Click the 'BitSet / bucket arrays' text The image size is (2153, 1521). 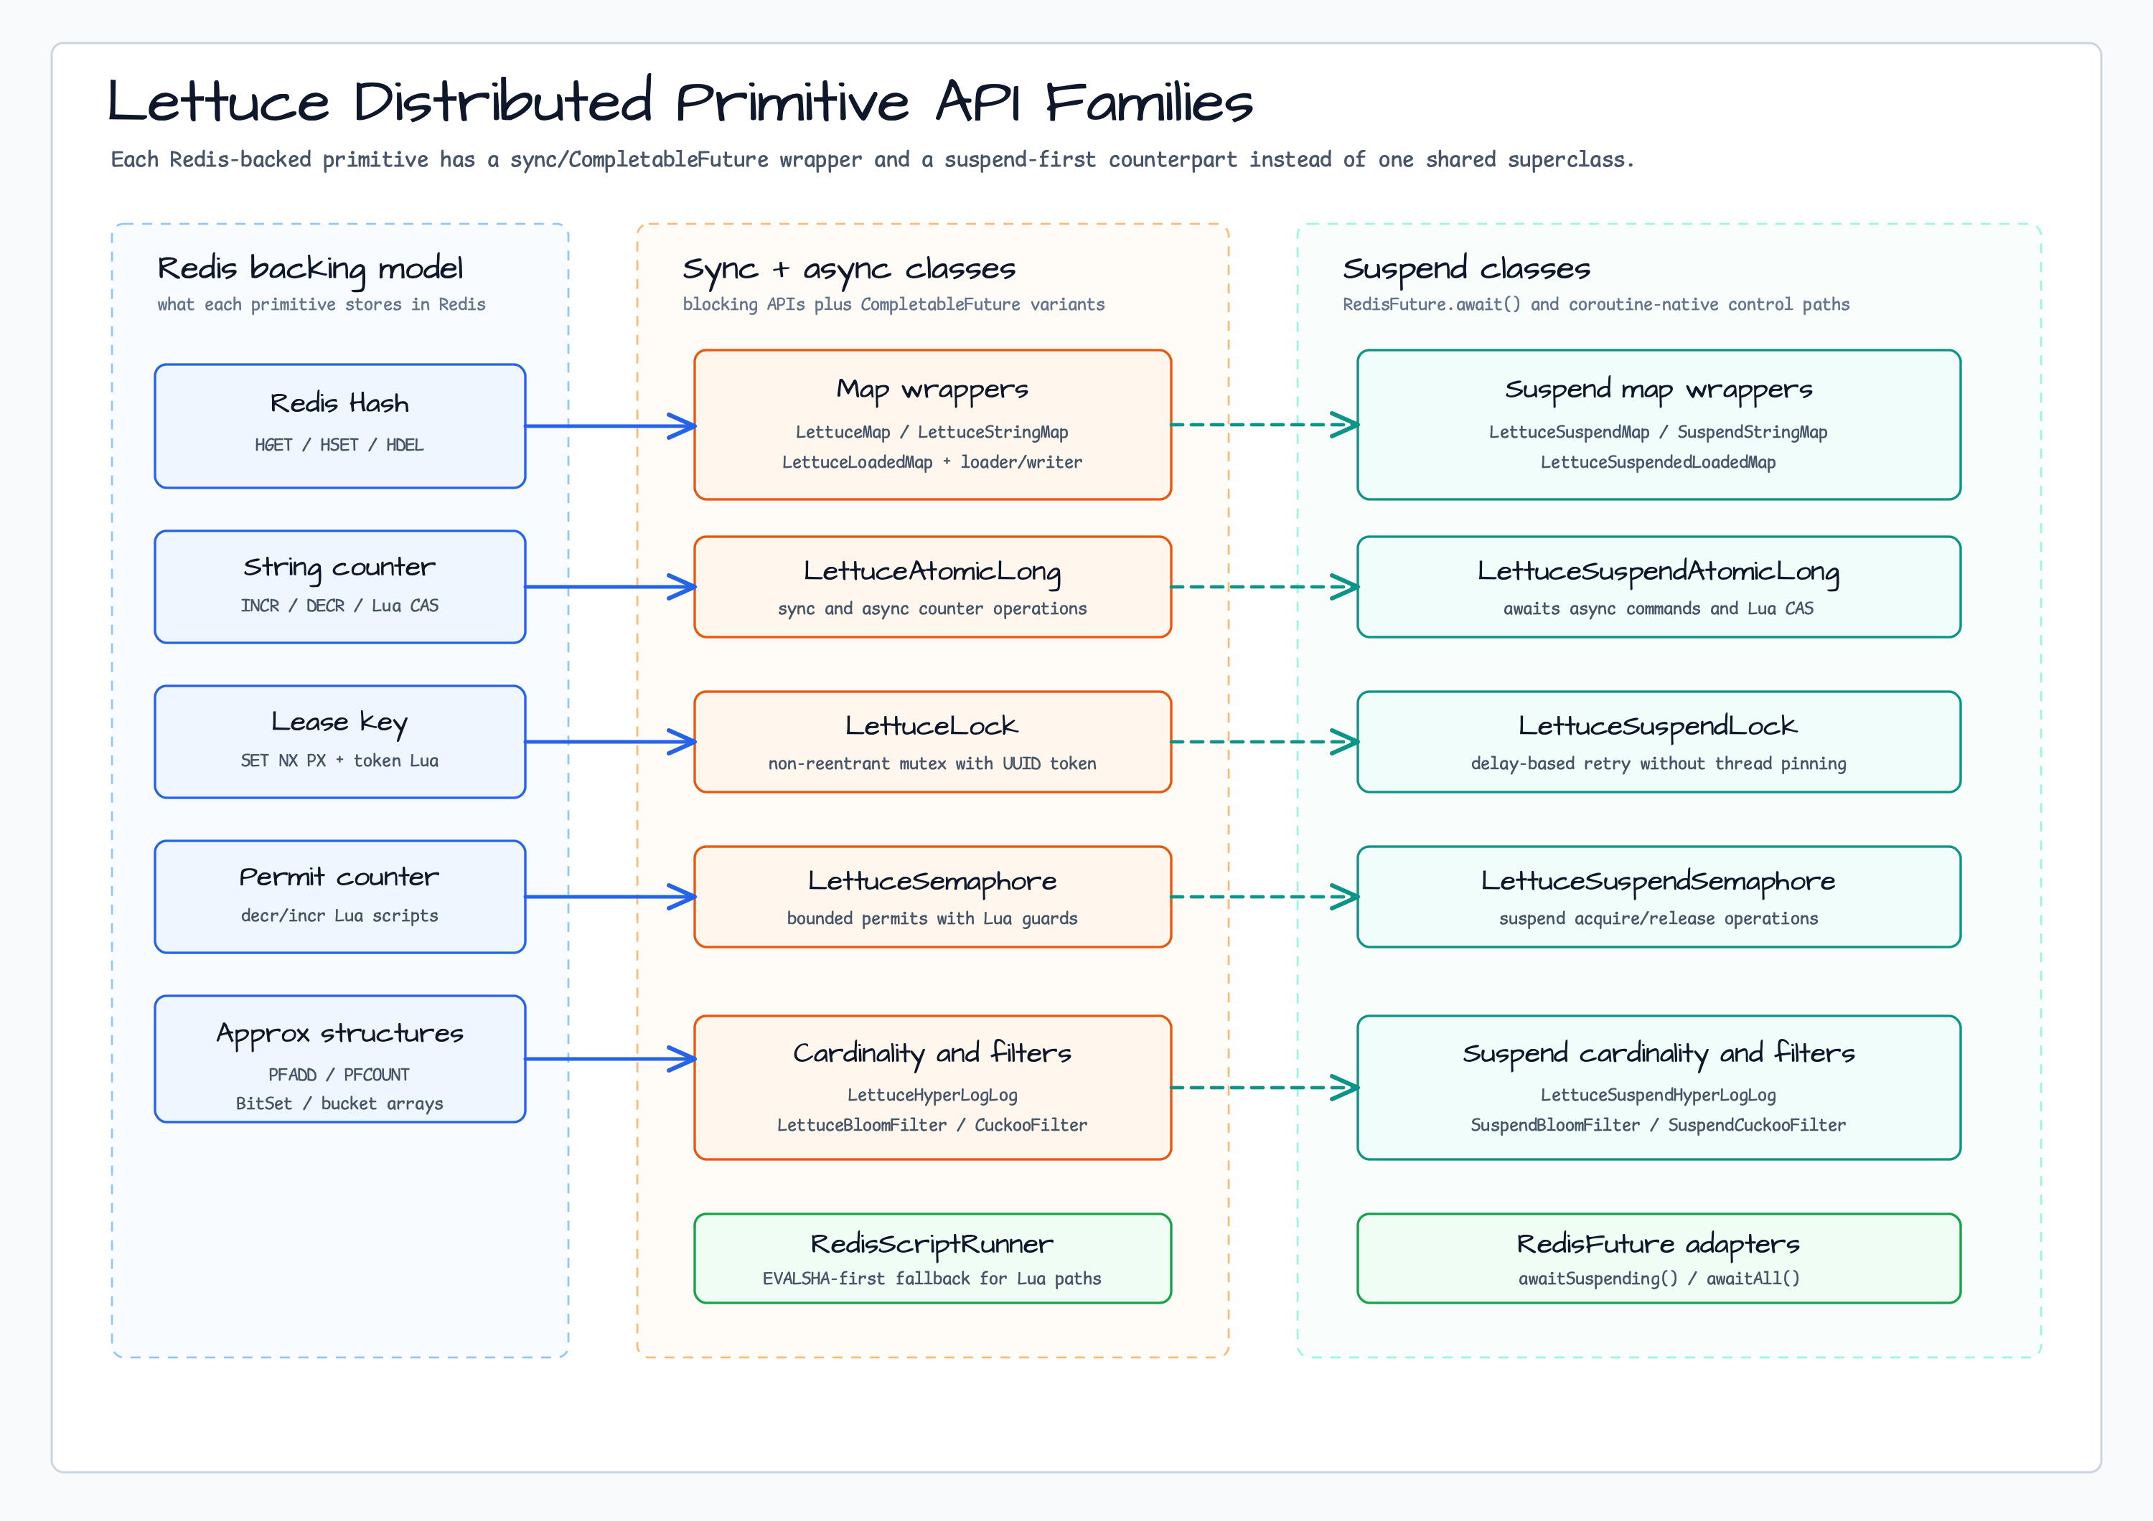coord(339,1104)
